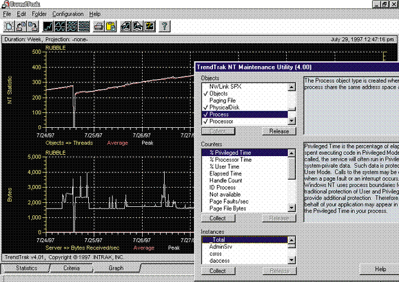The height and width of the screenshot is (282, 399).
Task: Show four graphs per page
Action: (84, 26)
